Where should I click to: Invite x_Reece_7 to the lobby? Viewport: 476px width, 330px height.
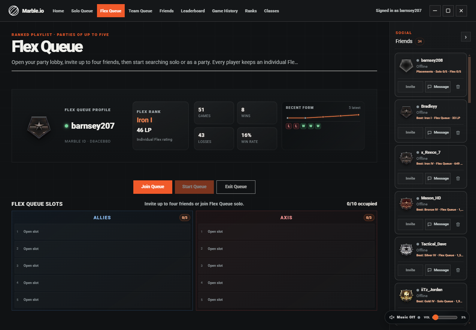(x=410, y=178)
